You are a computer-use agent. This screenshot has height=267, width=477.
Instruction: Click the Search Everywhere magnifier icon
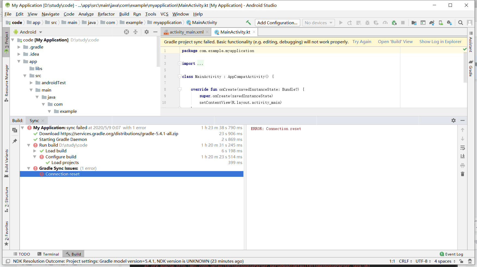pyautogui.click(x=461, y=23)
